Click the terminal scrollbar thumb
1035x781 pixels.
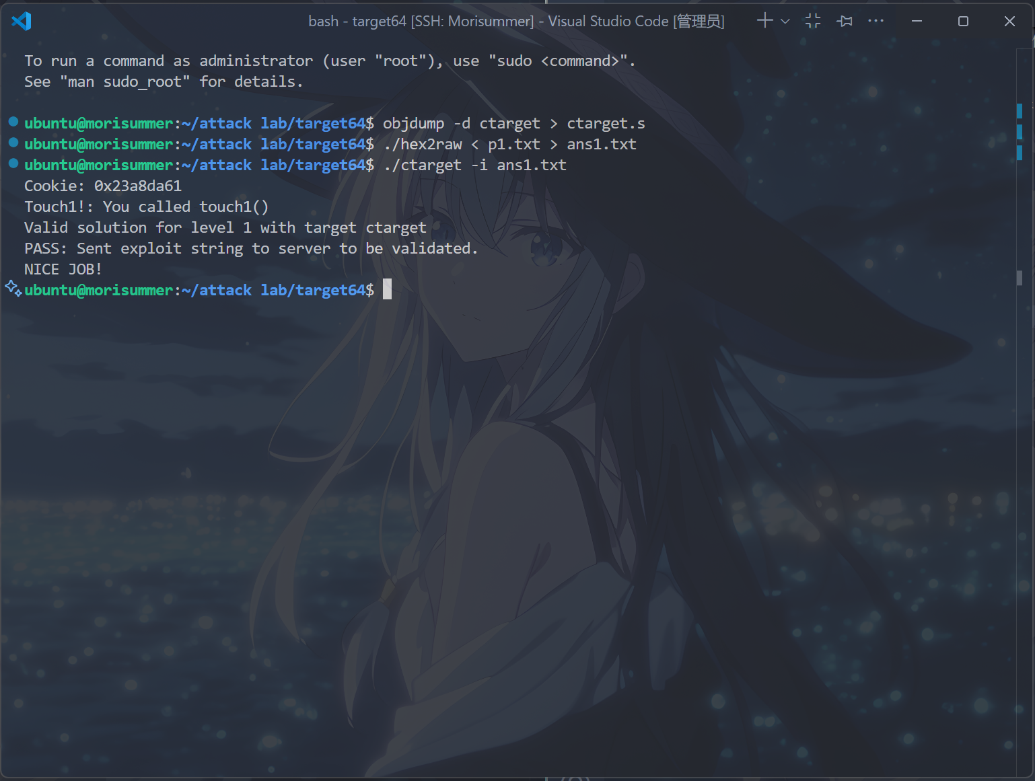pos(1019,277)
